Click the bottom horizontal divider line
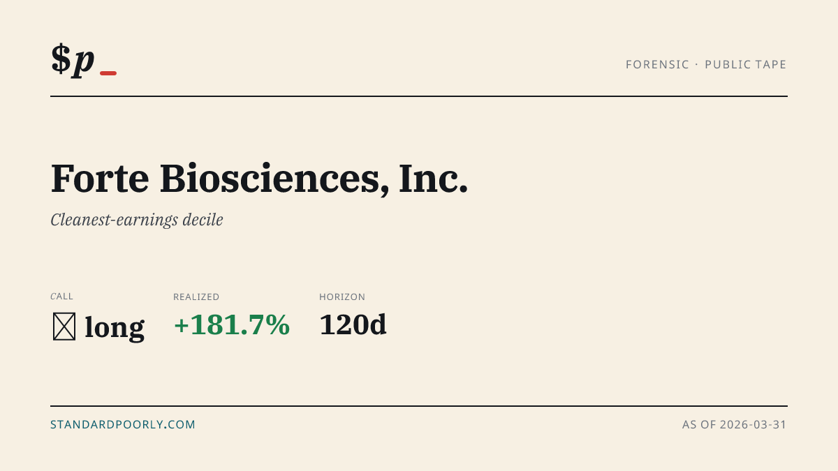The image size is (838, 471). [x=419, y=405]
